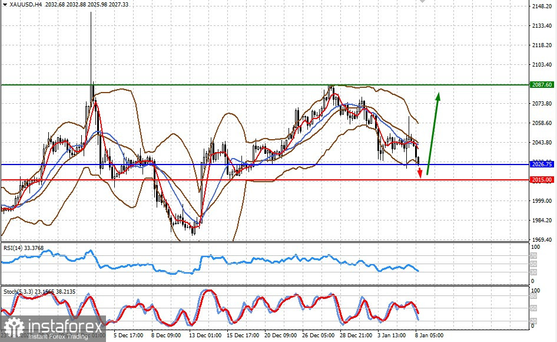Click the 8 Jan 05:00 time label
Viewport: 557px width, 342px height.
pos(429,336)
